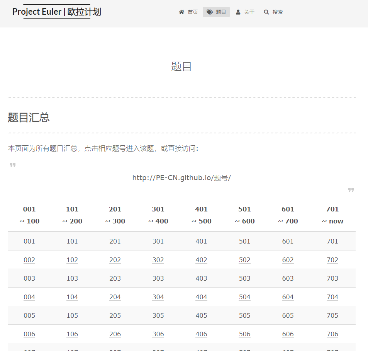Select problem 703 link
This screenshot has height=351, width=368.
[x=332, y=278]
